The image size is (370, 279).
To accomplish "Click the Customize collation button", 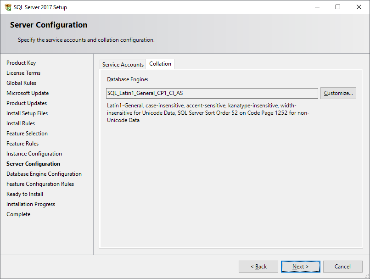I will pos(338,93).
